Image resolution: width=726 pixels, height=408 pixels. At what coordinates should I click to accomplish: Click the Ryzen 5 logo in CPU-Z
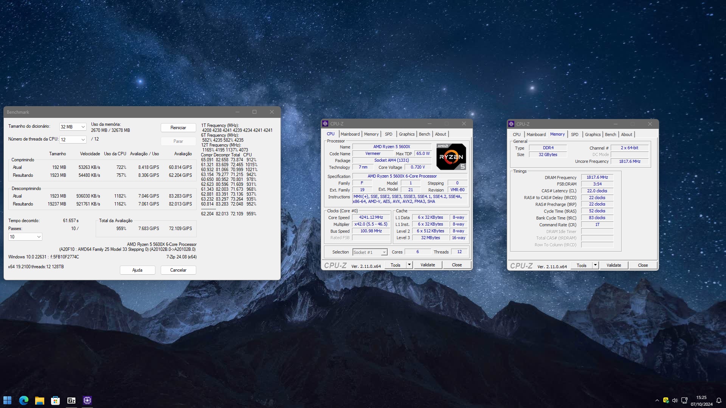tap(451, 157)
